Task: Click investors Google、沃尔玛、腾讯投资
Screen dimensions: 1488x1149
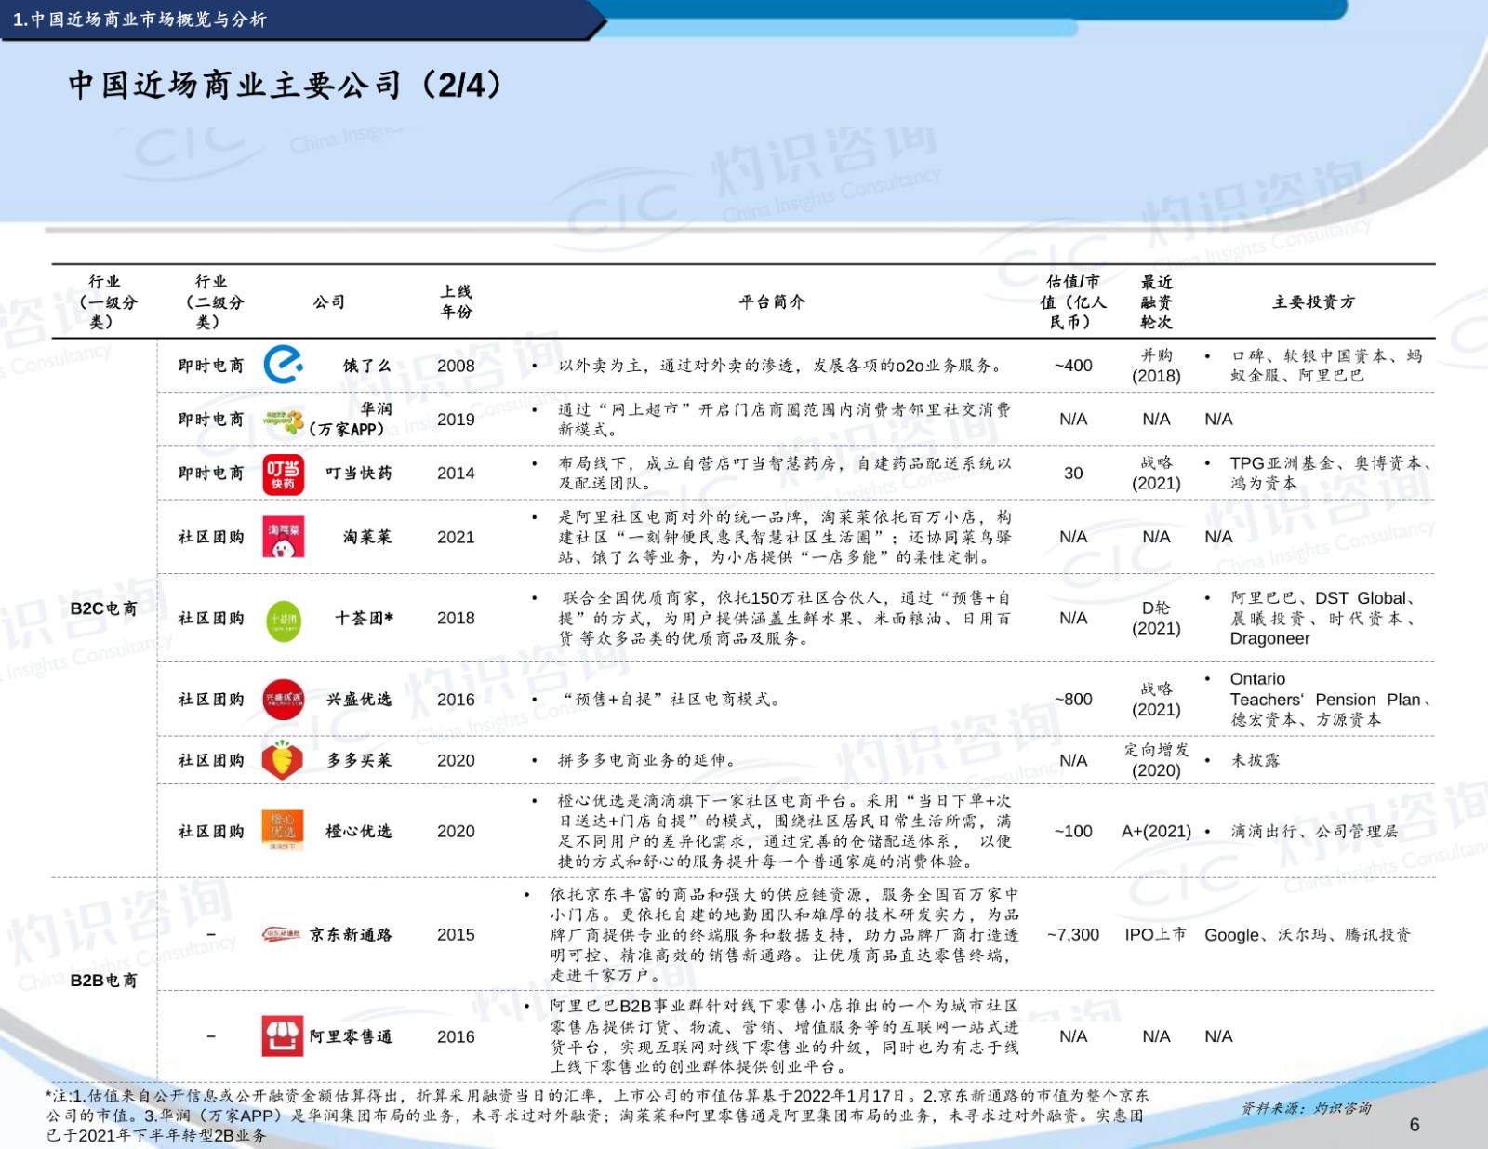Action: [x=1308, y=934]
